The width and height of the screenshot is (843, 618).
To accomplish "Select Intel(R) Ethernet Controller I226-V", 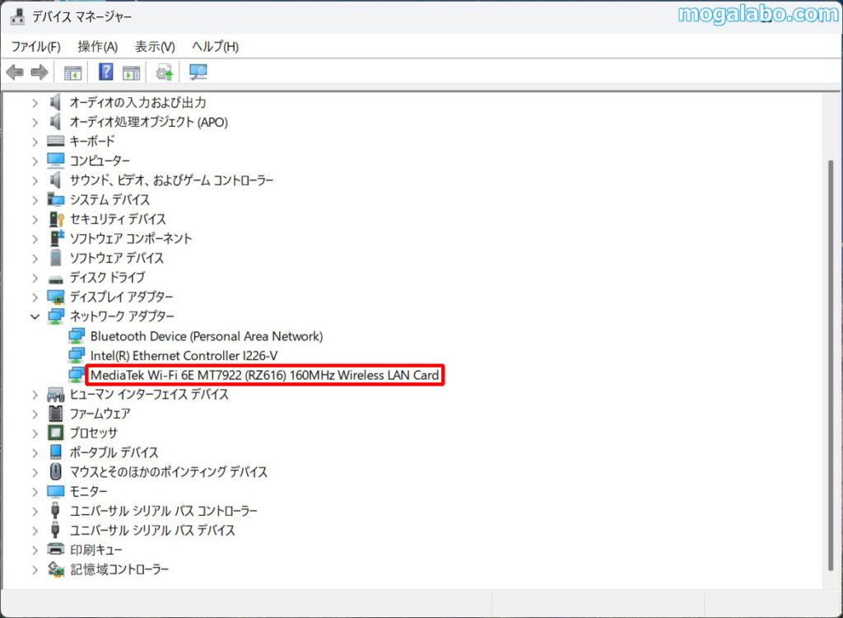I will coord(184,356).
